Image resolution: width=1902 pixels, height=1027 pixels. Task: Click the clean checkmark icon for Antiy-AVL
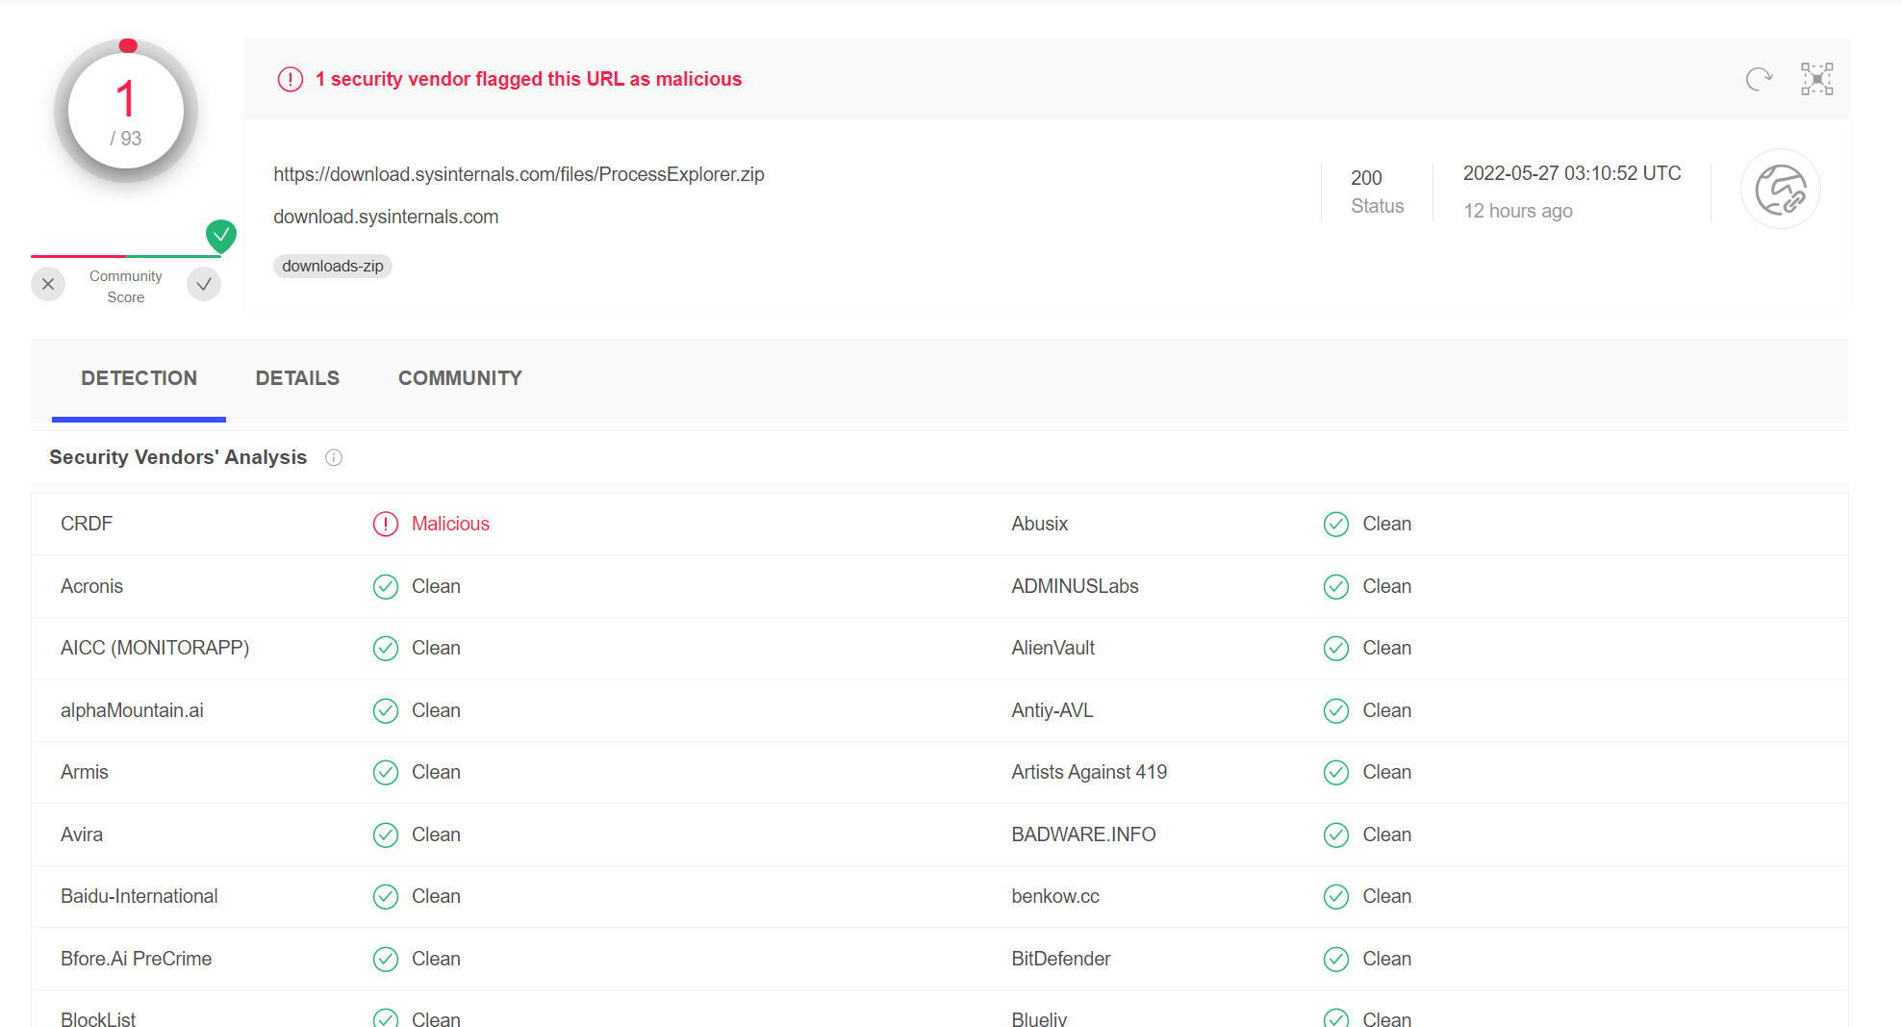click(1336, 710)
